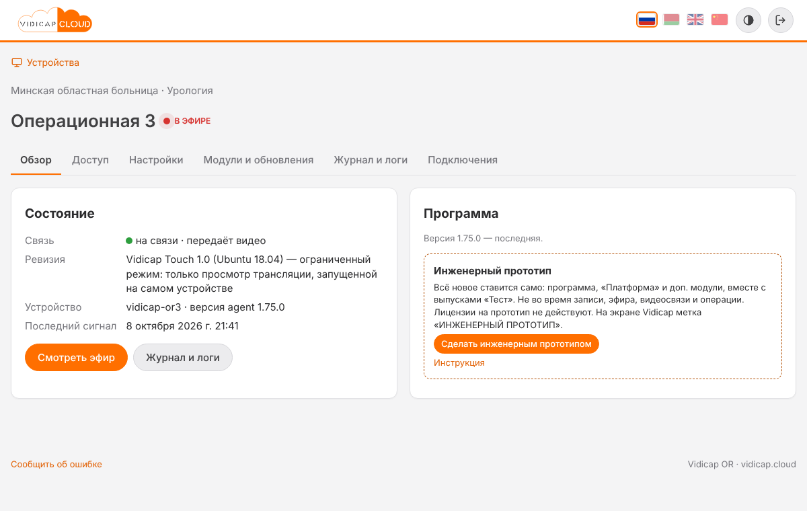
Task: Open the Журнал и логи tab
Action: (x=371, y=160)
